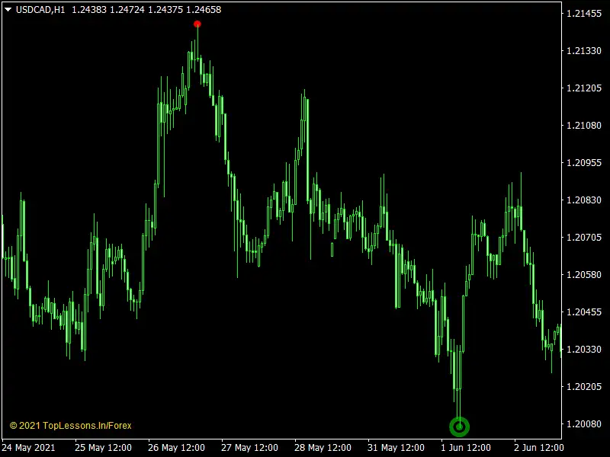This screenshot has height=457, width=610.
Task: Click the 2 Jun 12:00 time label
Action: point(539,448)
